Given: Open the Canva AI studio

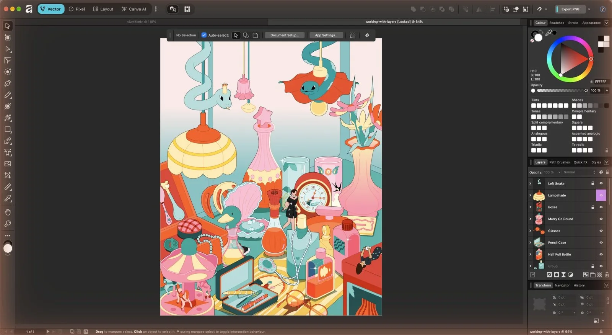Looking at the screenshot, I should pos(133,9).
